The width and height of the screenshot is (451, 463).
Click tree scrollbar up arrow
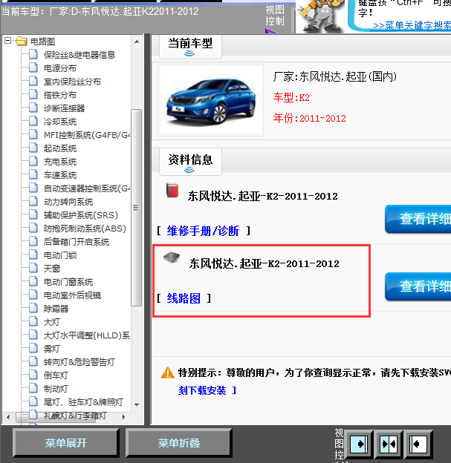[137, 42]
